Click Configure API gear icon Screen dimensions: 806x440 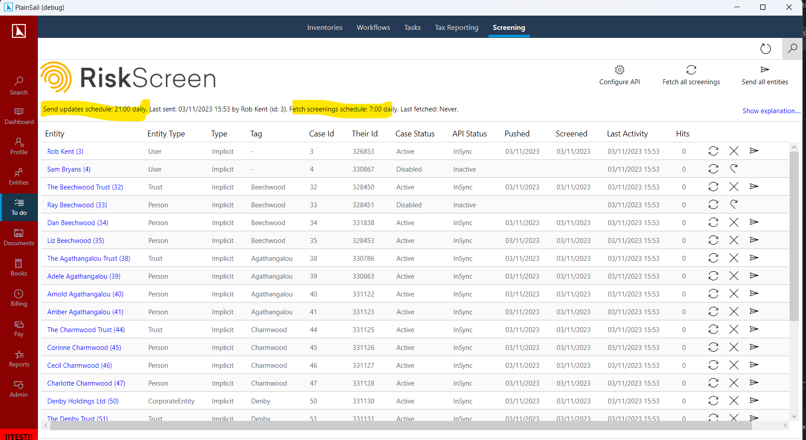(x=619, y=70)
